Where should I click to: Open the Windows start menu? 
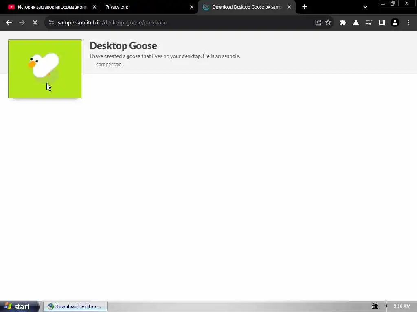19,306
